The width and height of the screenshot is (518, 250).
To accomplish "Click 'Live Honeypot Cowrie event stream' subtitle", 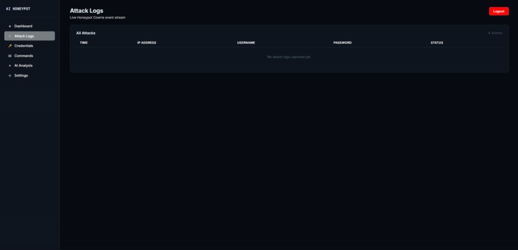I will pos(98,17).
